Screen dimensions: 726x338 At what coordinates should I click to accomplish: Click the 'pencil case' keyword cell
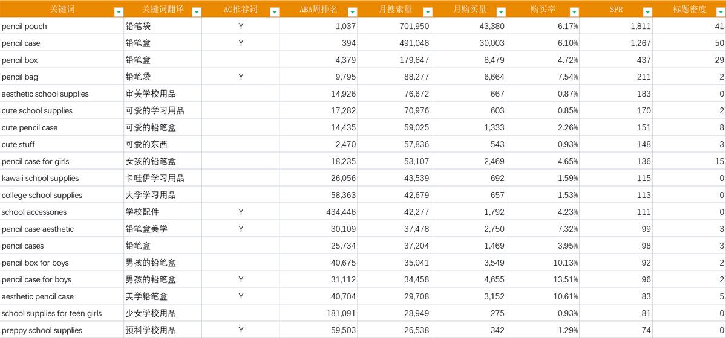62,43
